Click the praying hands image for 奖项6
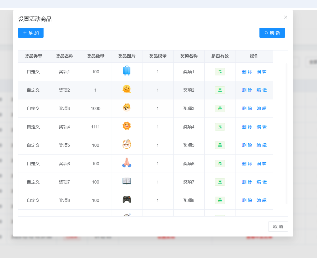 click(127, 163)
